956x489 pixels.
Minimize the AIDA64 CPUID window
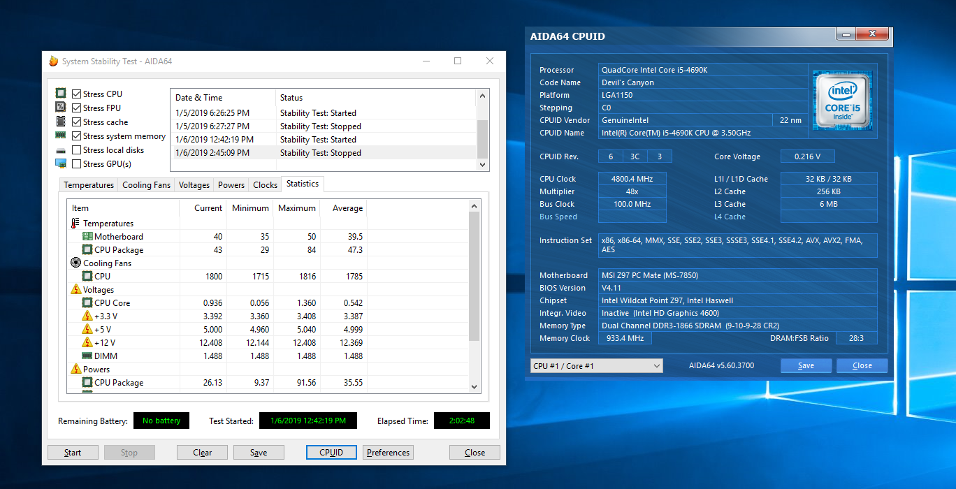coord(847,34)
